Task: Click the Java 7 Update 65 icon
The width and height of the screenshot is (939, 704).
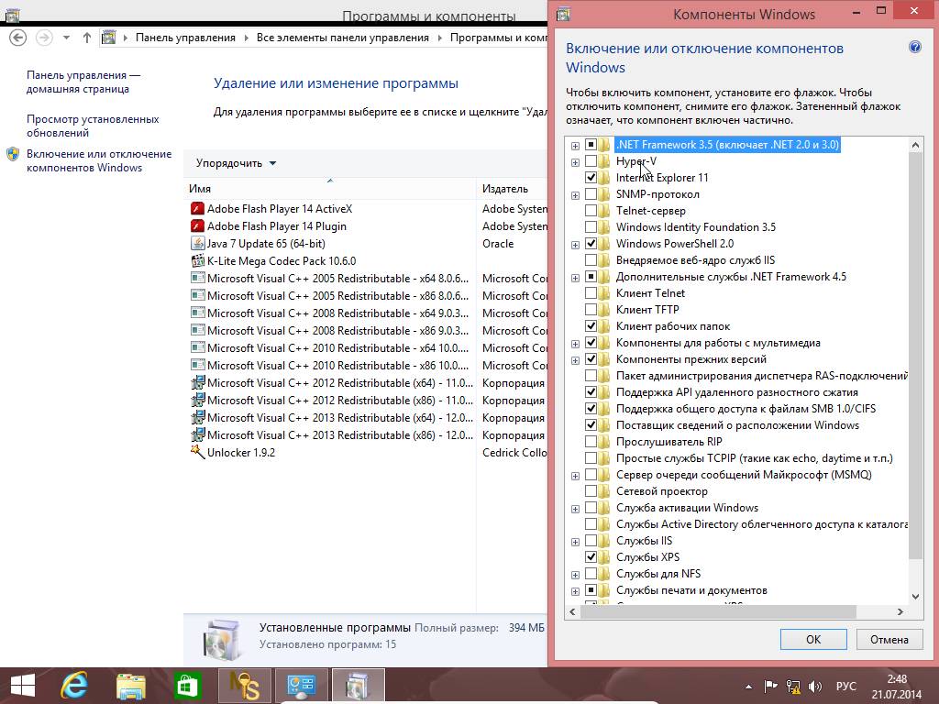Action: 197,244
